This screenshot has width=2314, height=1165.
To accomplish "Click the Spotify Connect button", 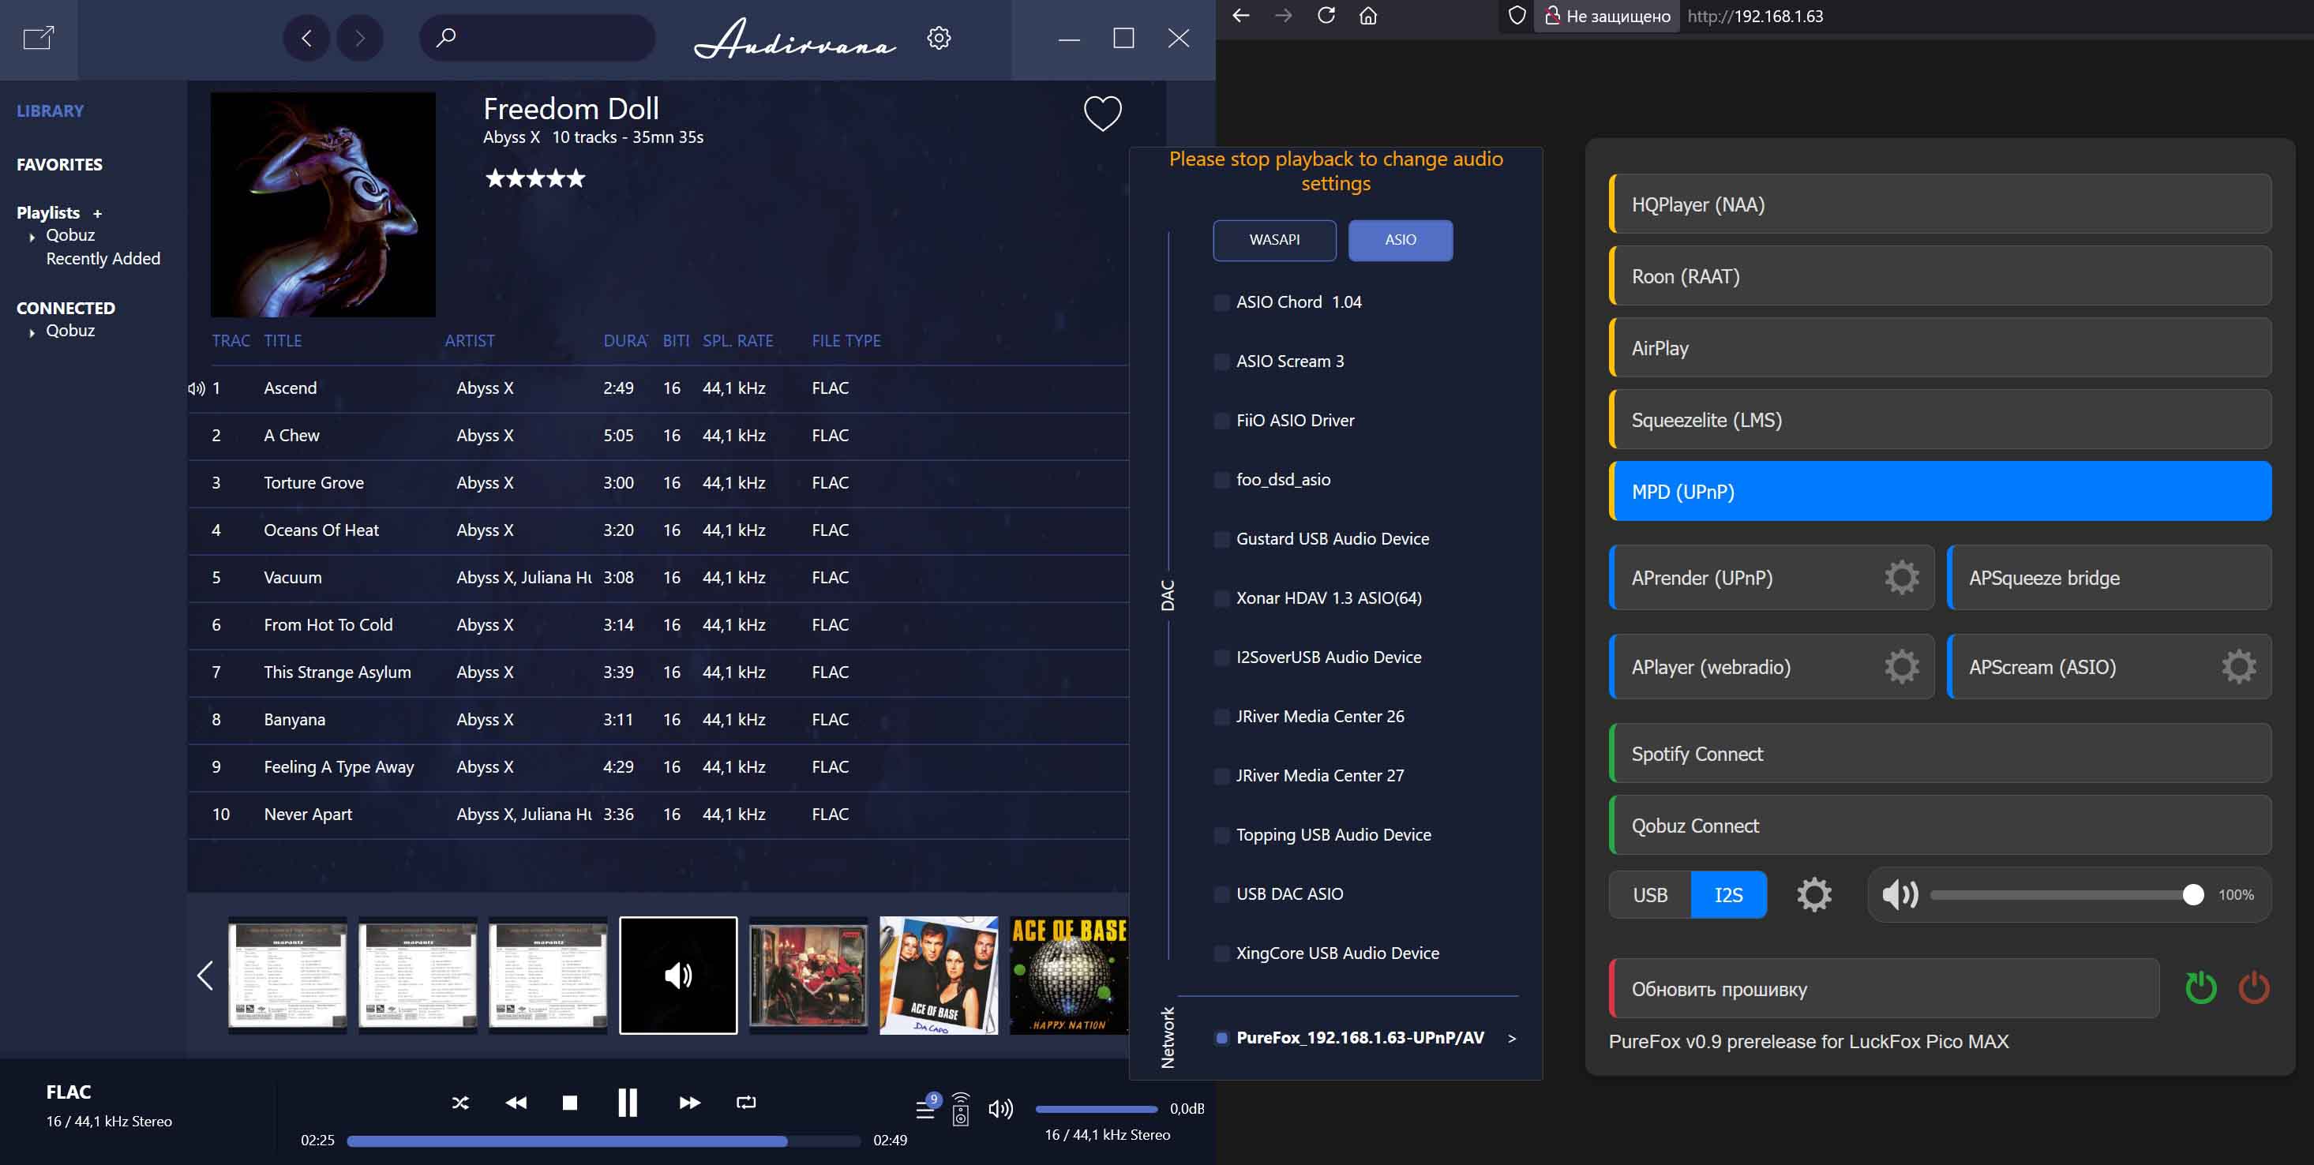I will click(x=1941, y=754).
